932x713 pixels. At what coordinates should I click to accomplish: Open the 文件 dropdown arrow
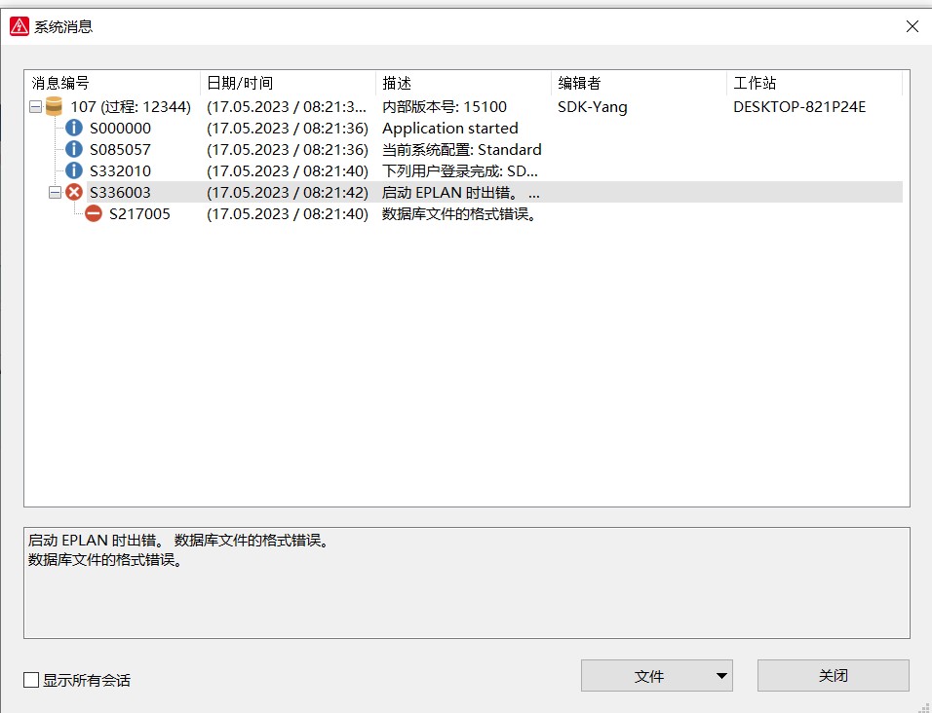pyautogui.click(x=721, y=676)
